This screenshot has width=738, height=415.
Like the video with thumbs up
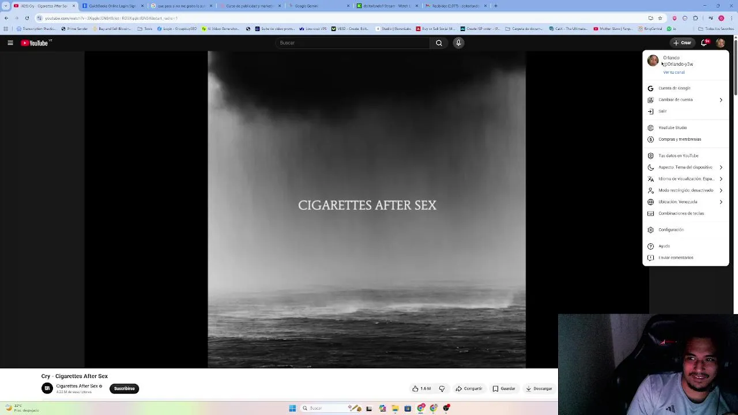click(421, 388)
